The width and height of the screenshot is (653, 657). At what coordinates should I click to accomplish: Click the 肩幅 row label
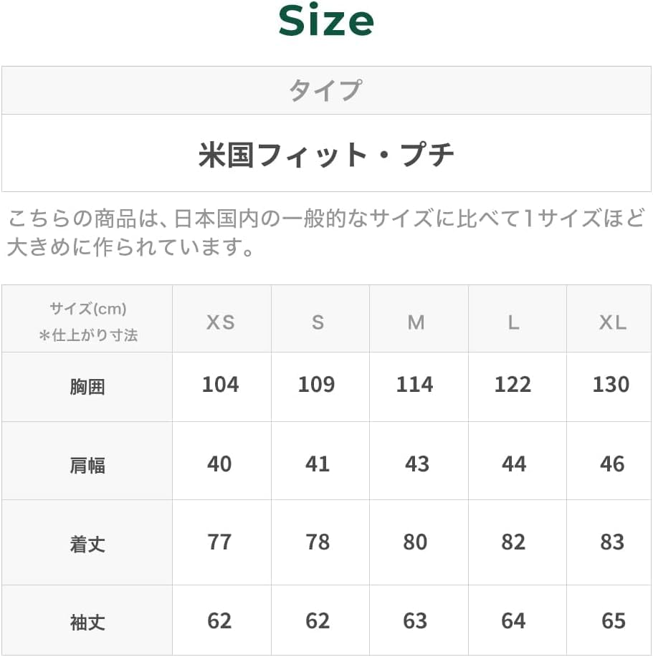click(87, 466)
